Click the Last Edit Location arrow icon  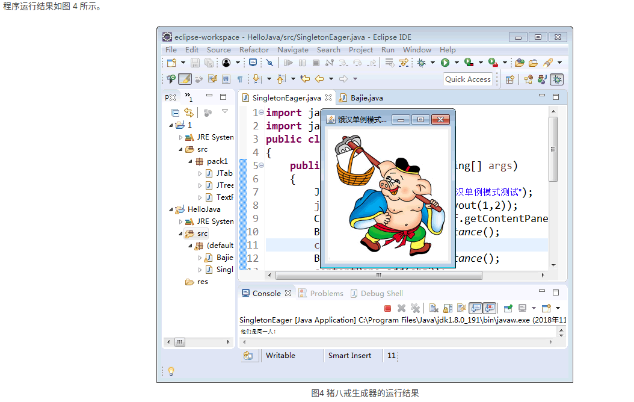306,79
